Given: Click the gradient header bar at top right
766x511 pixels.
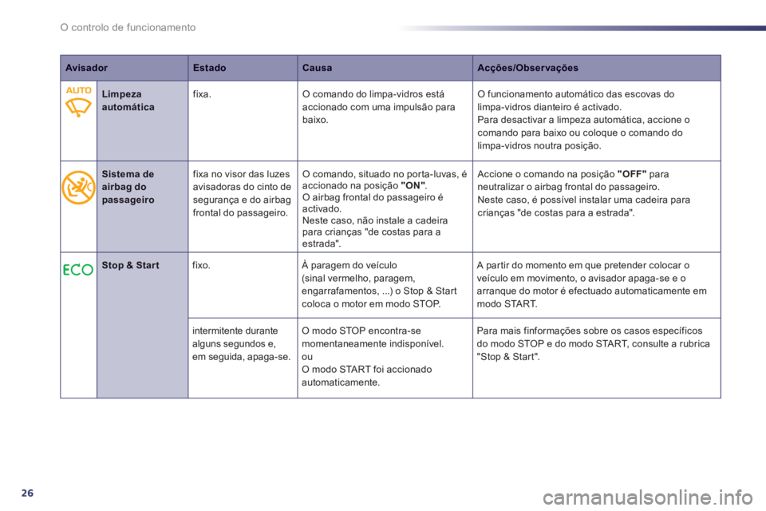Looking at the screenshot, I should [578, 28].
